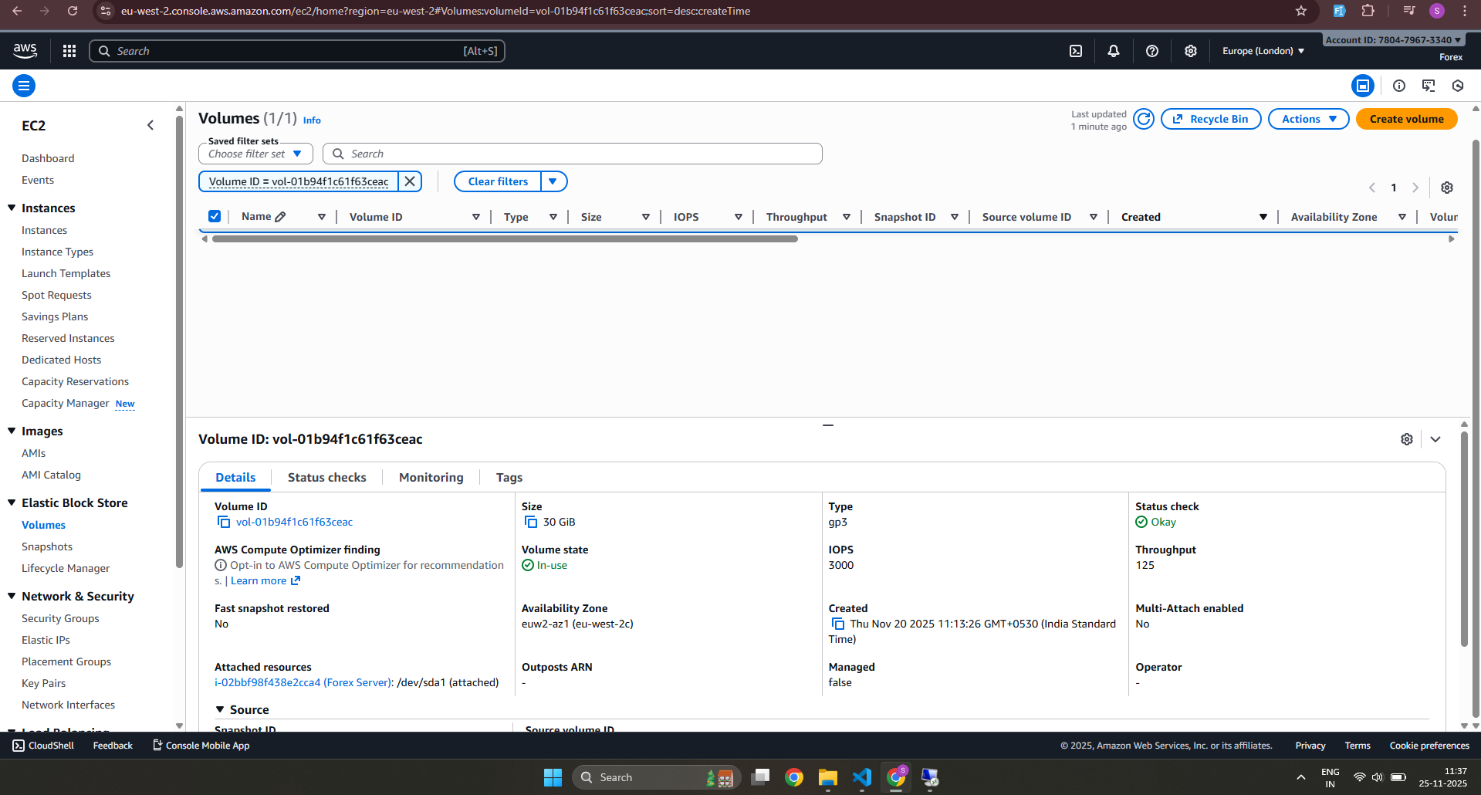The height and width of the screenshot is (795, 1481).
Task: Switch to the Status checks tab
Action: (326, 477)
